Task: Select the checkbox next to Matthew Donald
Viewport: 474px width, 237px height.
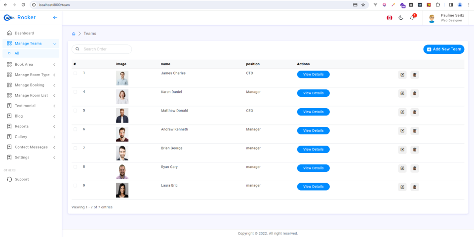Action: tap(75, 111)
